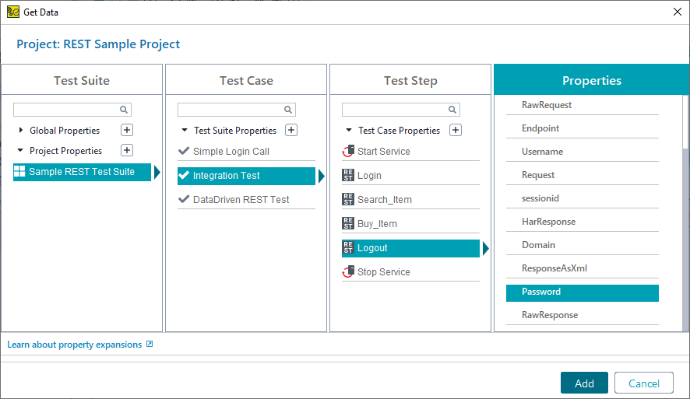
Task: Click the REST icon next to Search_Item
Action: [x=348, y=200]
